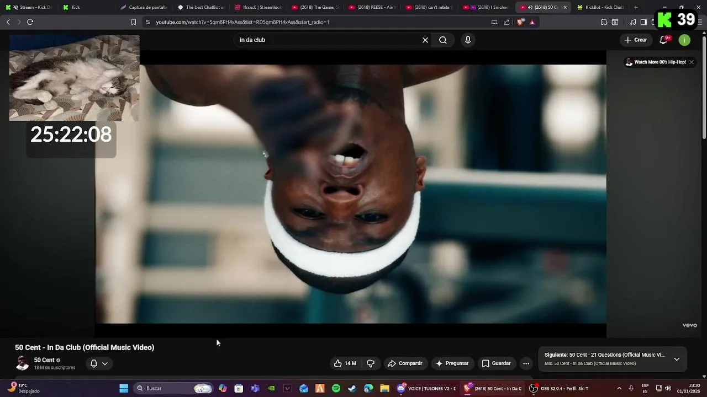This screenshot has height=397, width=707.
Task: Open the system tray volume icon
Action: pyautogui.click(x=668, y=388)
